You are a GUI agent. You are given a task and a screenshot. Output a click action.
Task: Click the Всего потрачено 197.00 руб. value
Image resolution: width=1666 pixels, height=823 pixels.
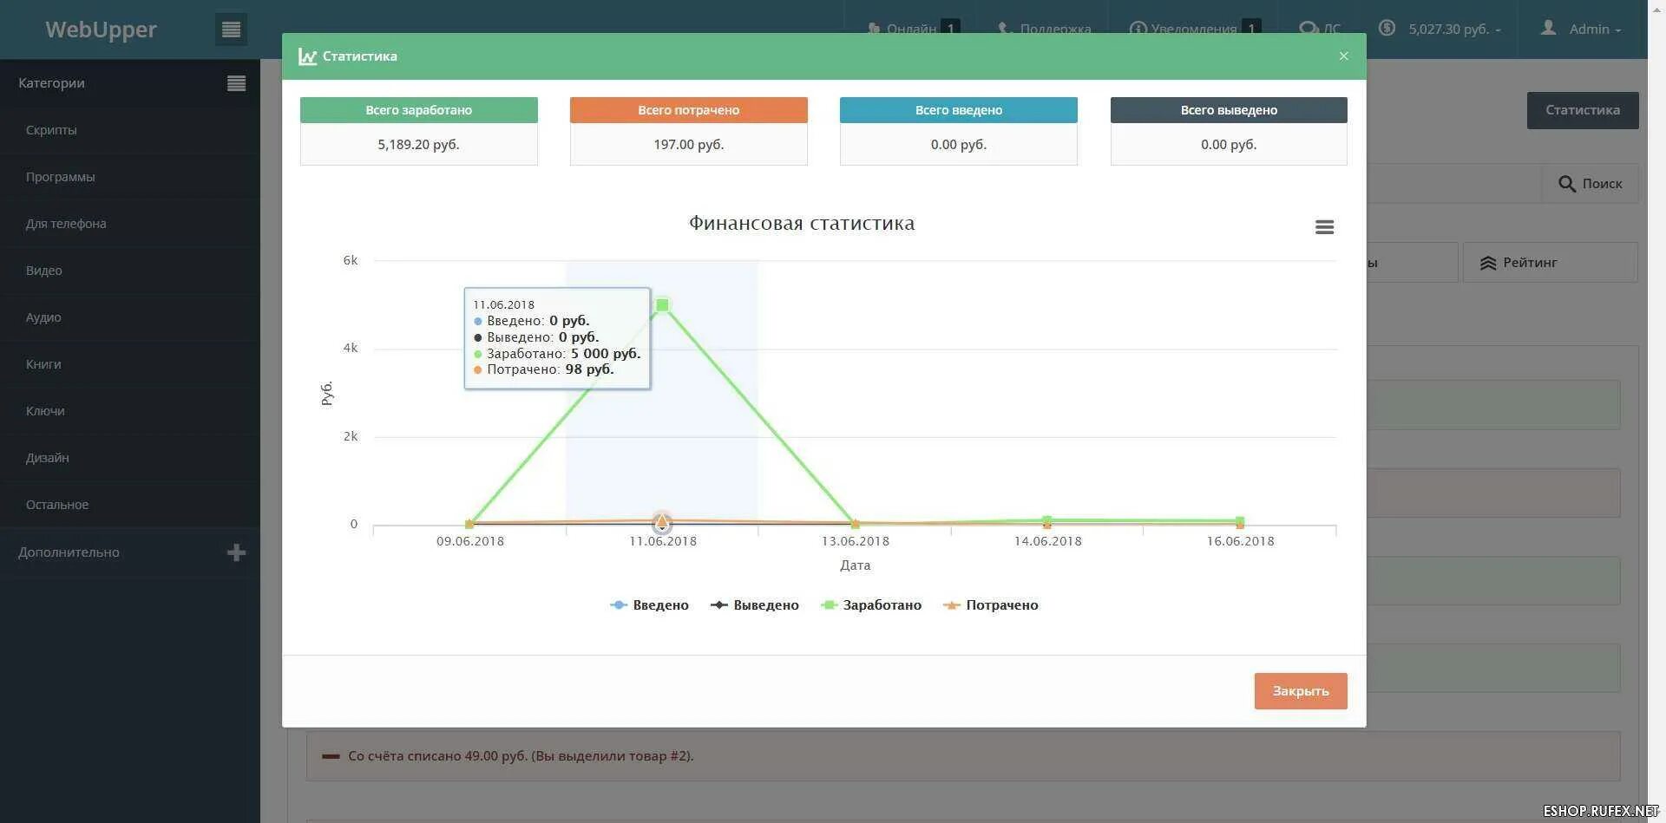689,145
